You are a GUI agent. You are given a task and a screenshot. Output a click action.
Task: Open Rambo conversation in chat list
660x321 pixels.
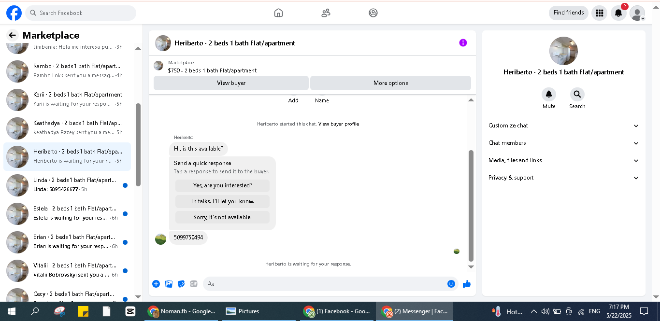[67, 71]
